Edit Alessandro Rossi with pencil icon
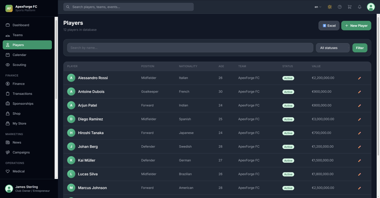 click(x=360, y=78)
